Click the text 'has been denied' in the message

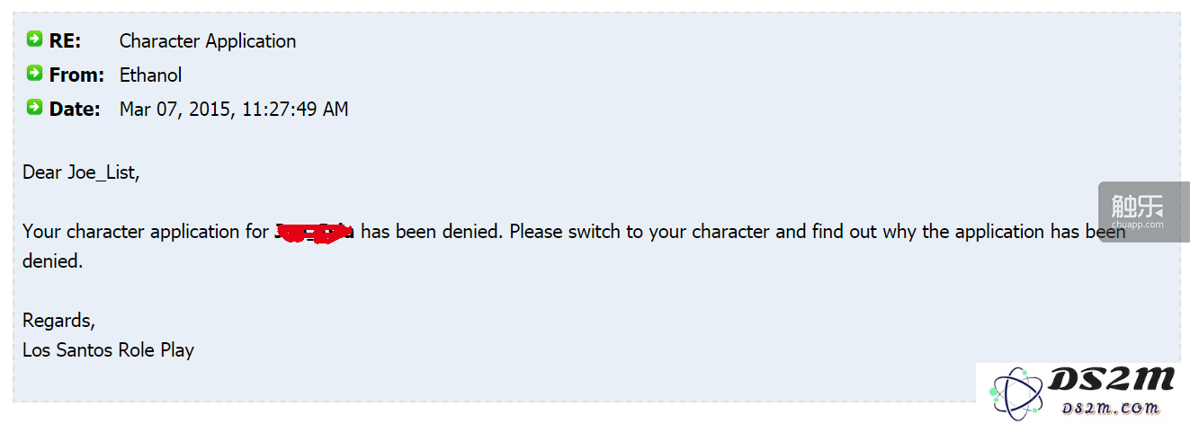click(x=432, y=232)
